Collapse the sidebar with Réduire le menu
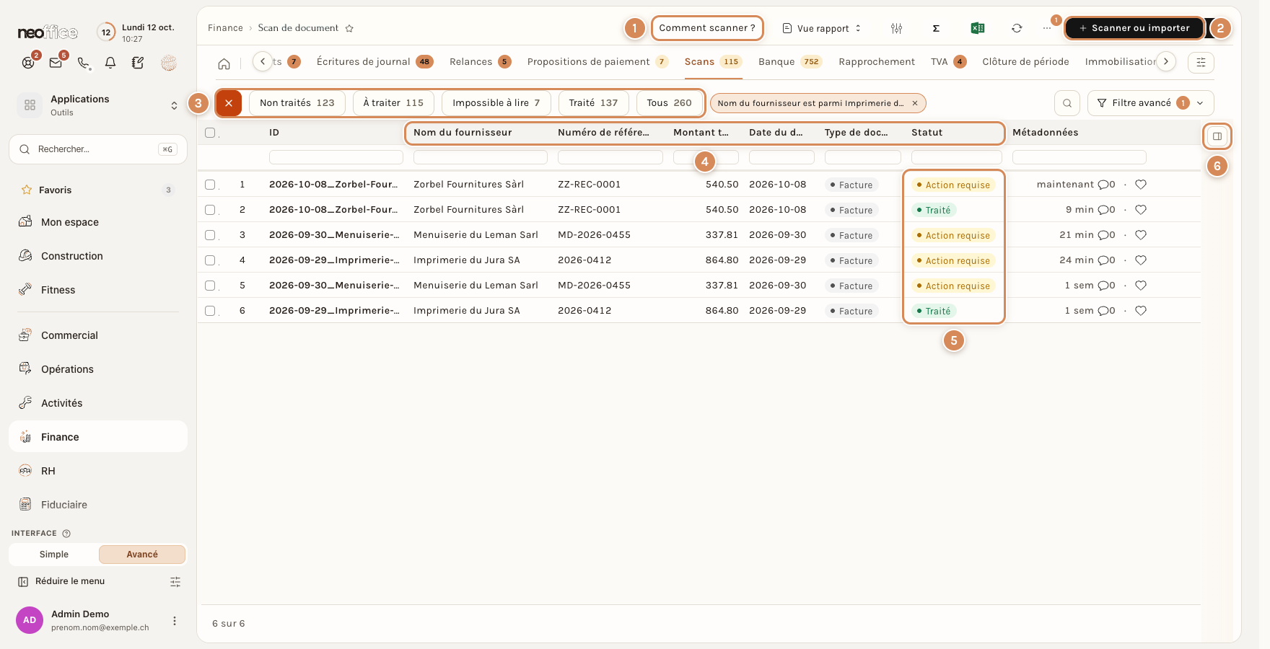This screenshot has width=1270, height=649. [62, 581]
